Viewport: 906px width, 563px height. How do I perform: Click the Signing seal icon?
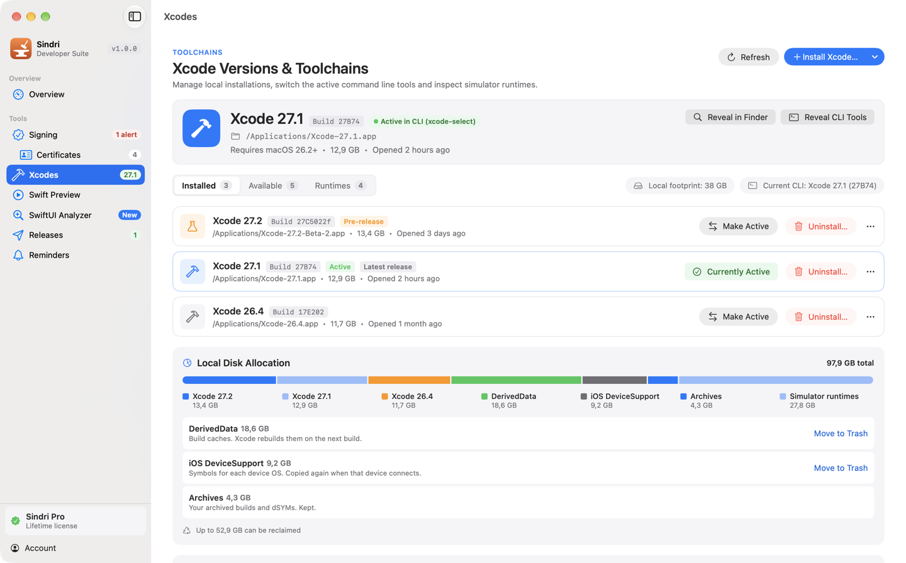[x=18, y=134]
